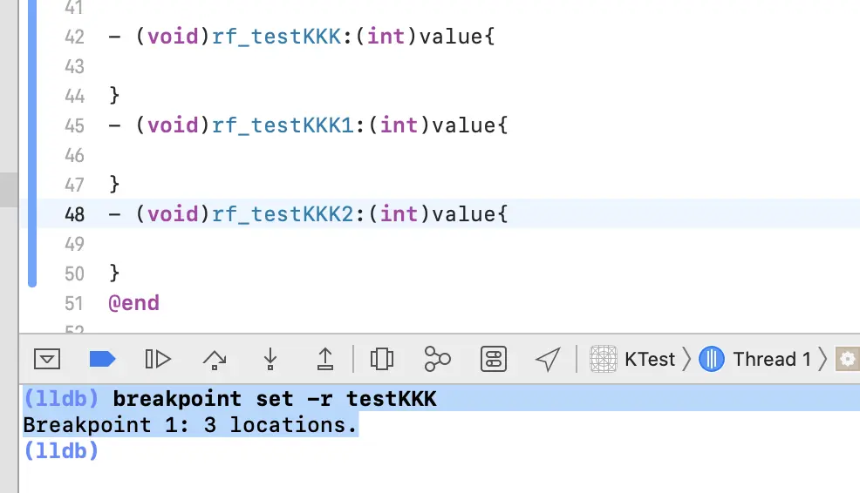Step into the function call
This screenshot has width=860, height=493.
[270, 360]
